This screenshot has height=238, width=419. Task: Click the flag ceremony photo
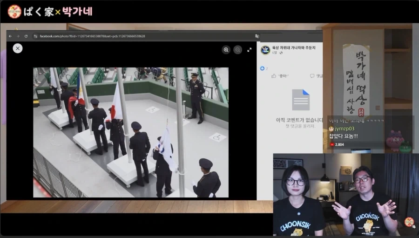click(131, 132)
